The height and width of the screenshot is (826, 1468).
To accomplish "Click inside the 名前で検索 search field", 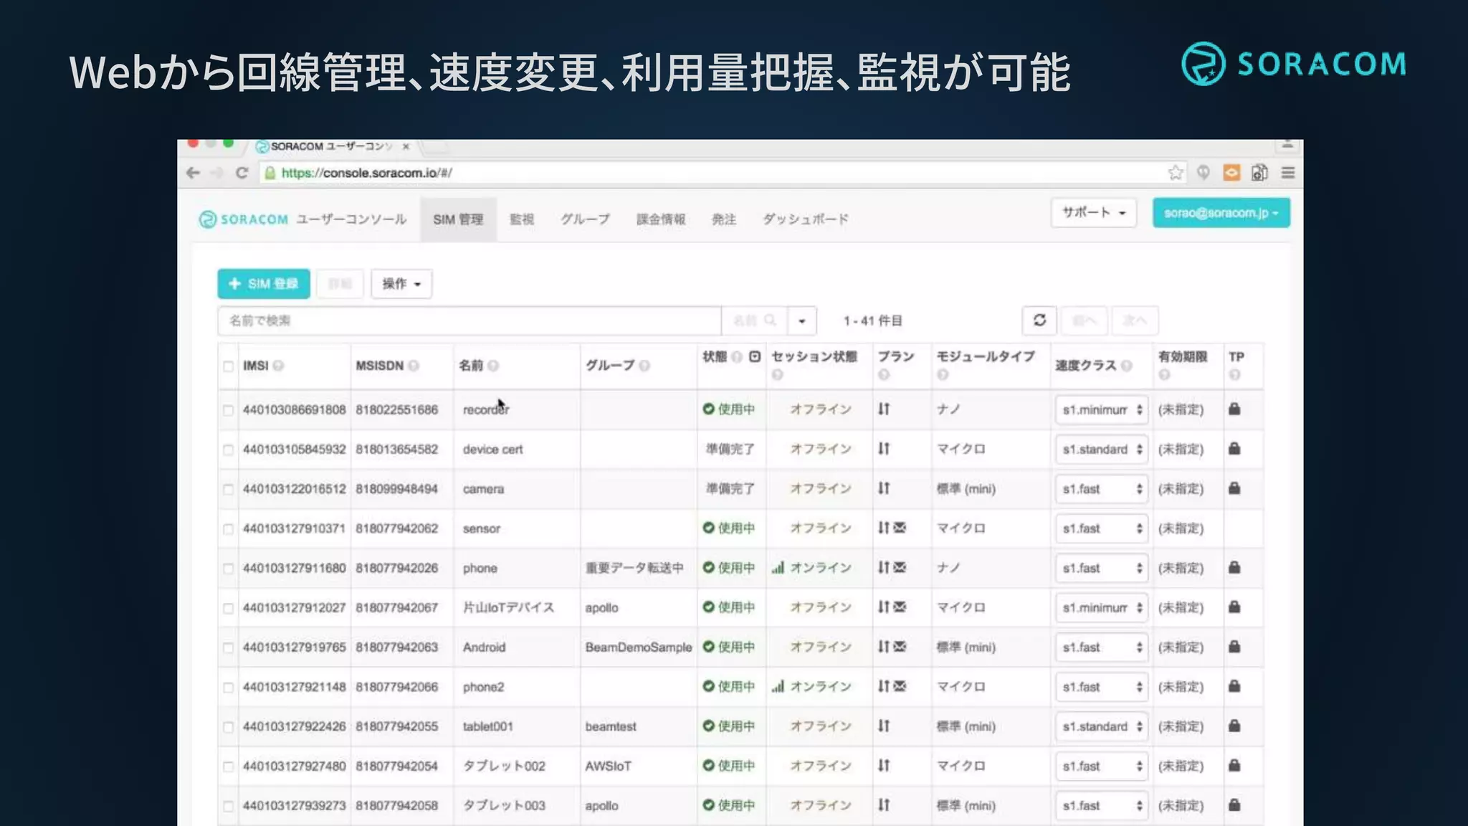I will pos(469,321).
